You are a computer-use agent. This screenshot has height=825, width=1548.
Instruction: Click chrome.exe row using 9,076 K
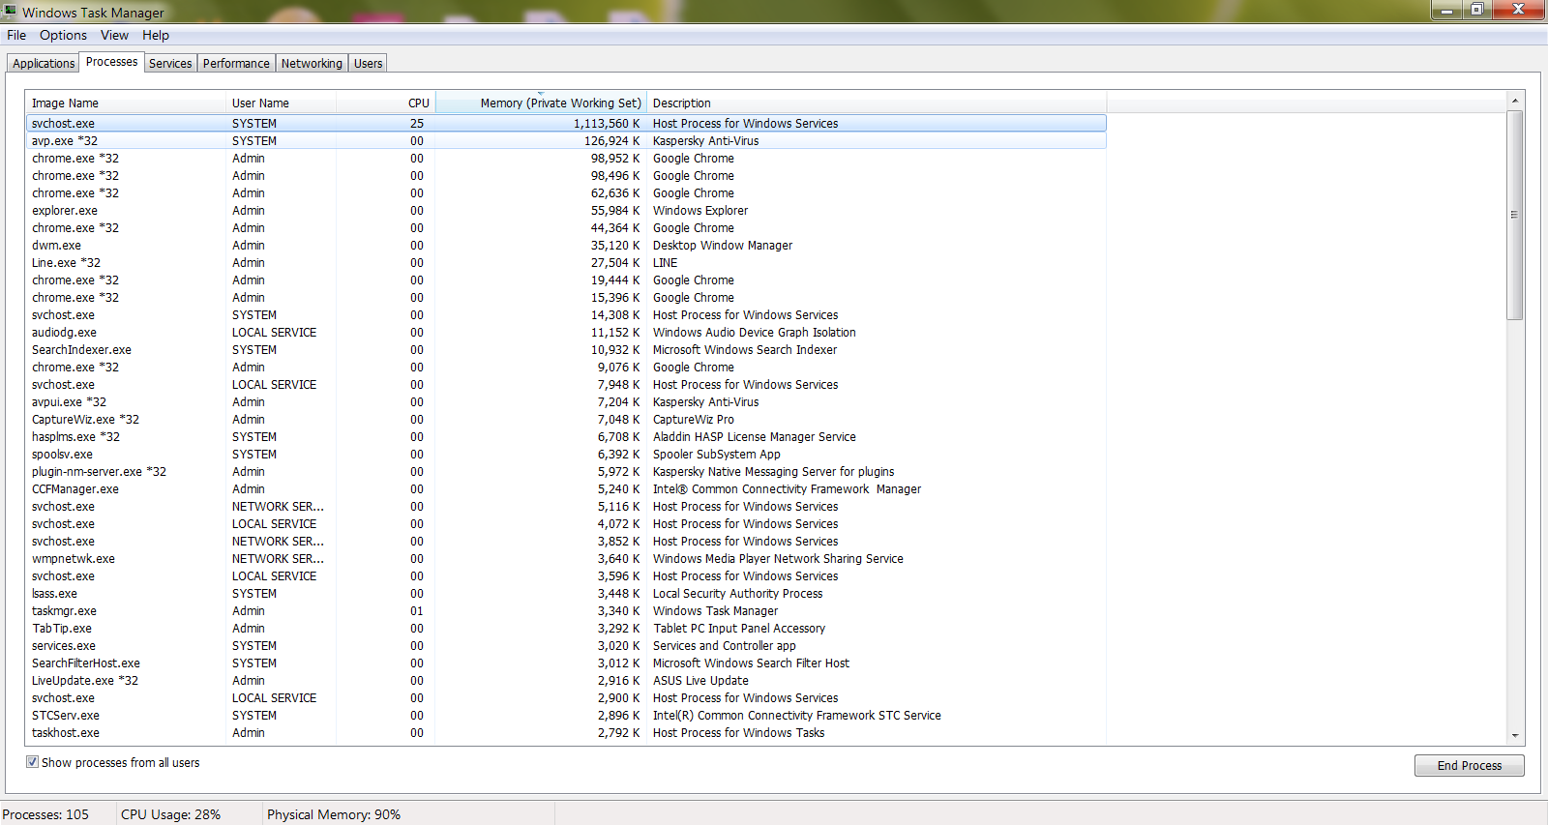(x=566, y=367)
